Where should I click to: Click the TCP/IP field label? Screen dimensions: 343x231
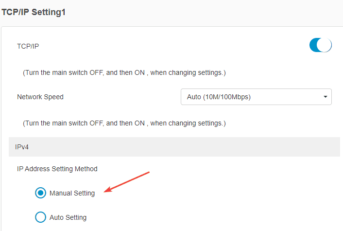point(28,46)
